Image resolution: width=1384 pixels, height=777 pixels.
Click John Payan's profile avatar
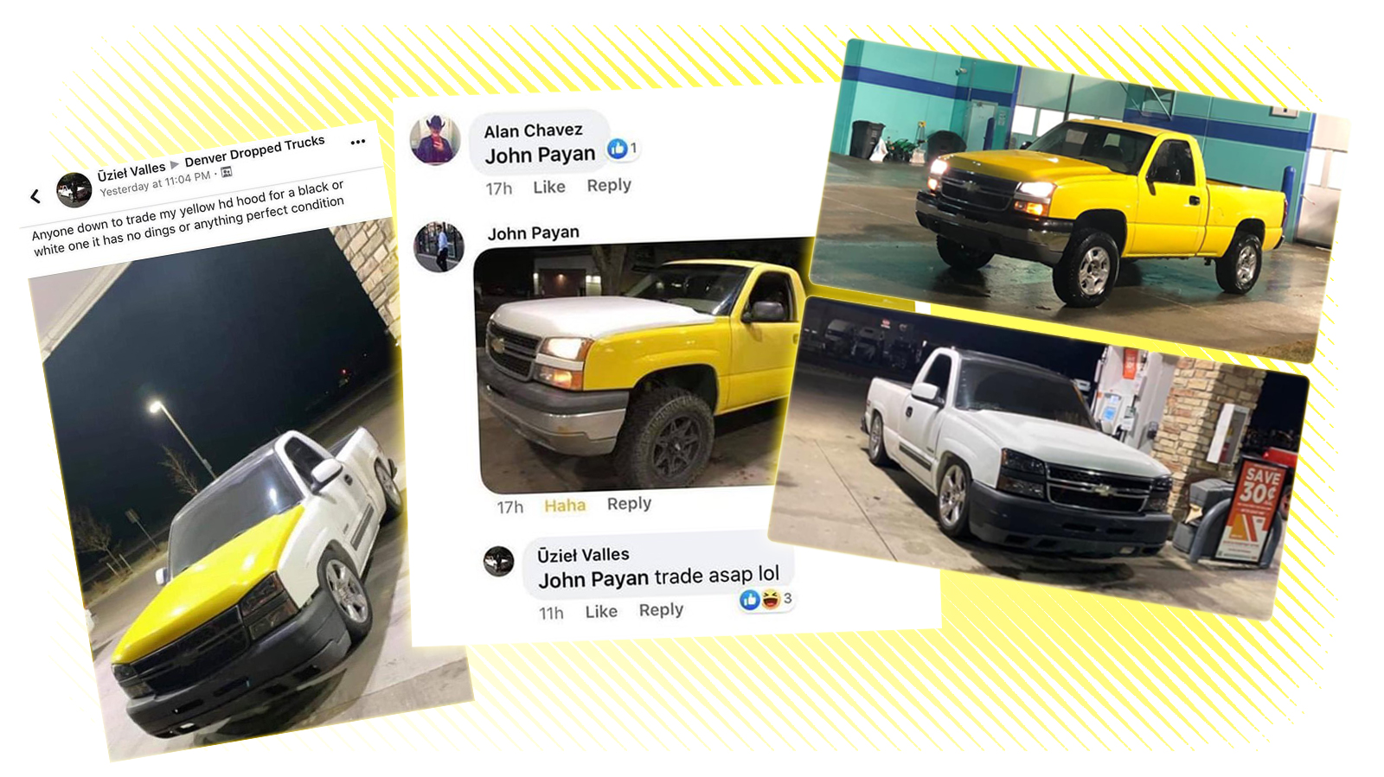[x=439, y=247]
